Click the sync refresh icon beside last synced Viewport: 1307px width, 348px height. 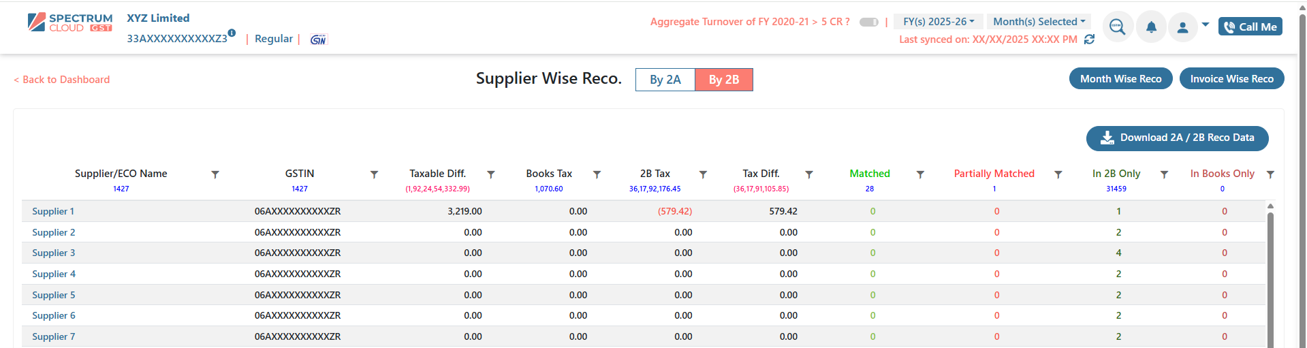(1089, 39)
